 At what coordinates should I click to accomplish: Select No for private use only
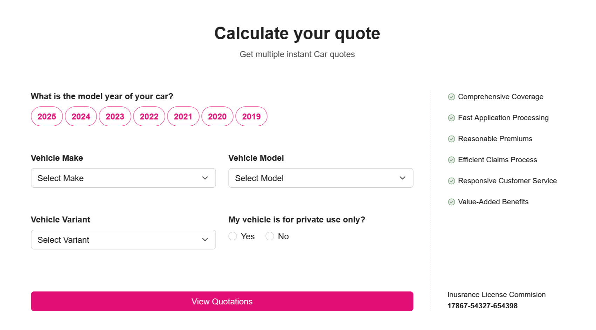point(270,236)
